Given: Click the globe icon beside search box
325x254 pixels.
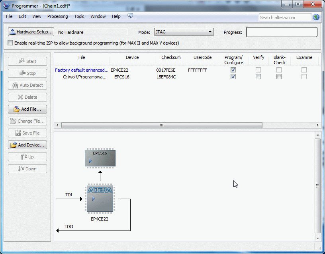Looking at the screenshot, I should [316, 17].
